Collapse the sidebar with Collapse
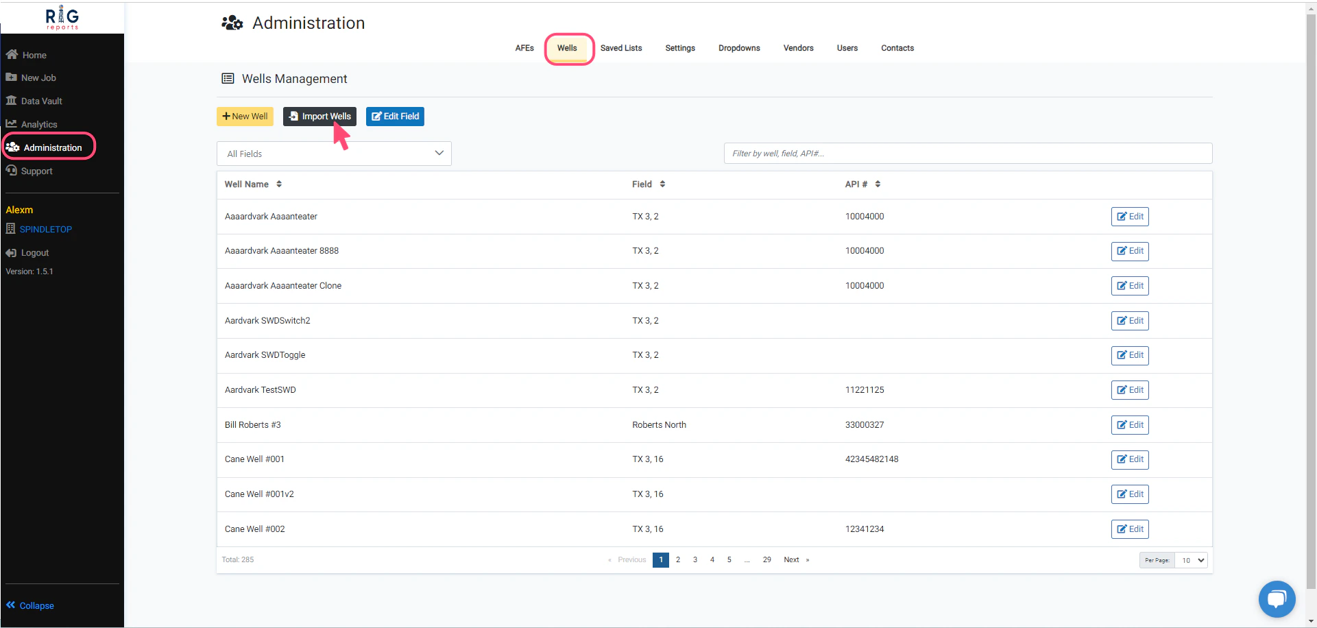Viewport: 1317px width, 628px height. pos(30,605)
